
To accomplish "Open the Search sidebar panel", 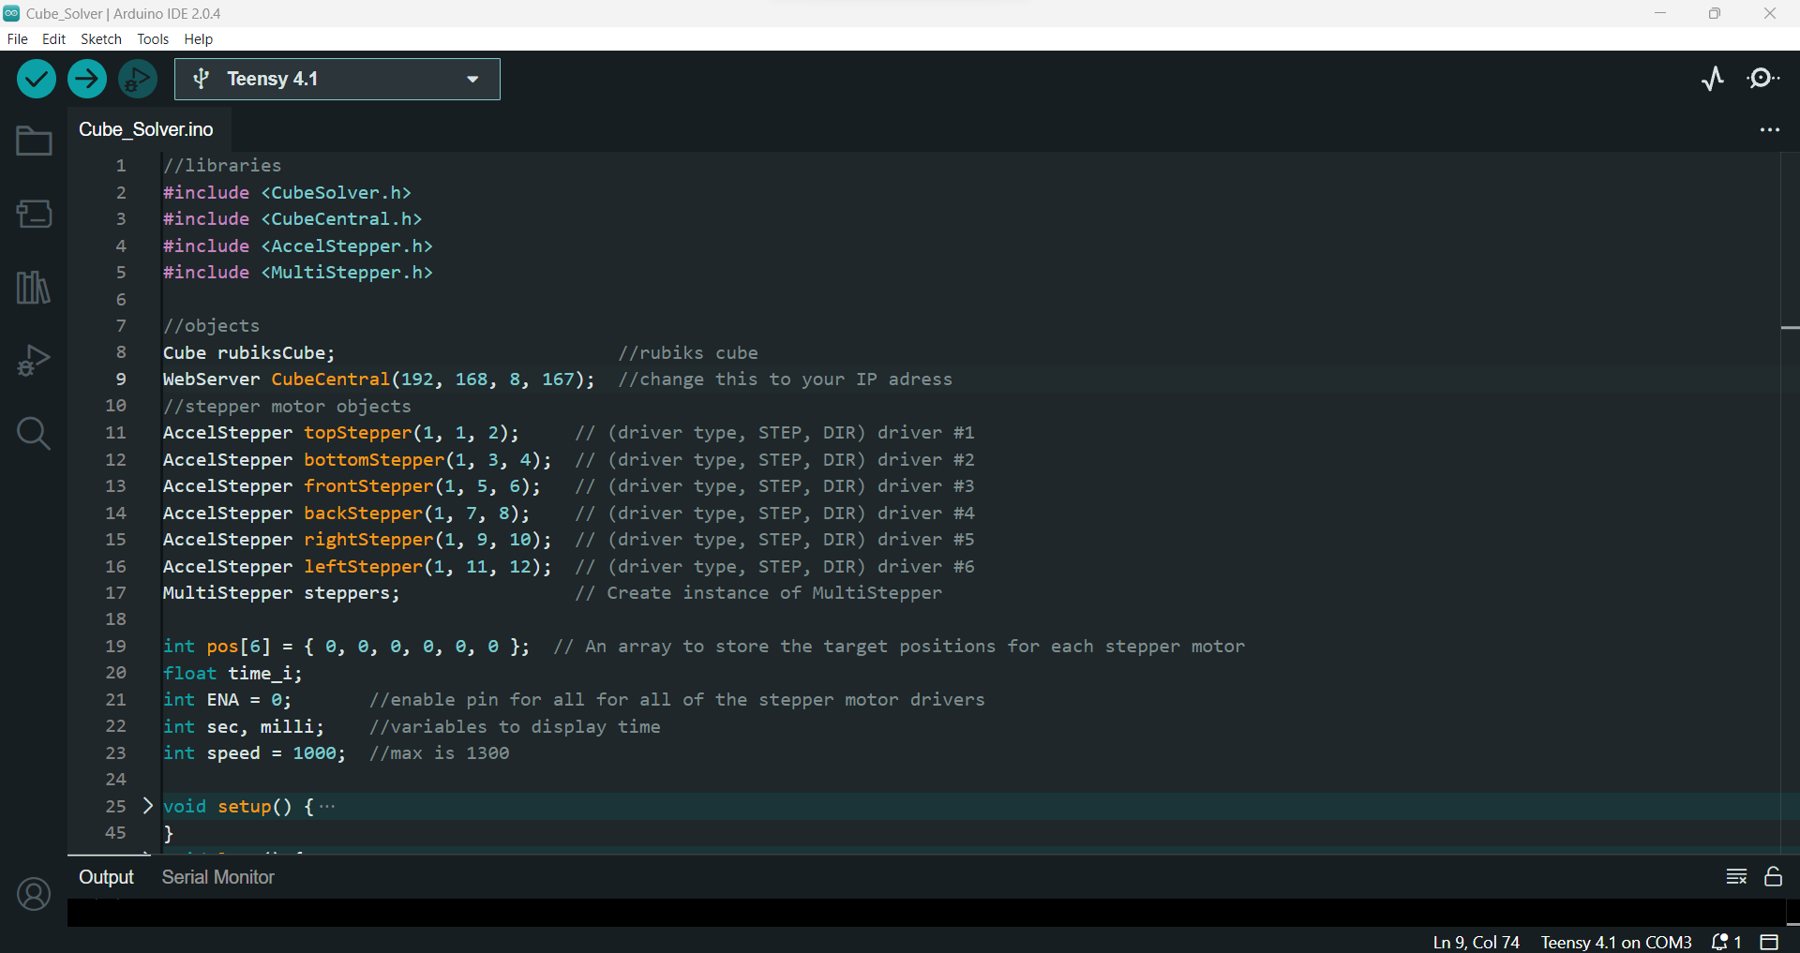I will 33,433.
